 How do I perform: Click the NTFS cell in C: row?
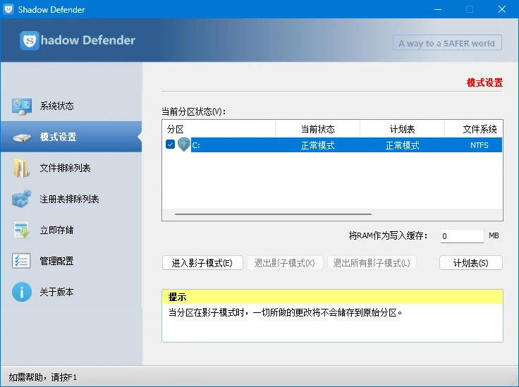480,145
